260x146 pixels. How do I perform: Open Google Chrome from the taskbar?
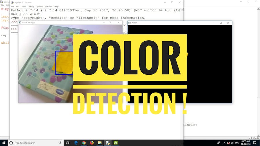pos(84,143)
